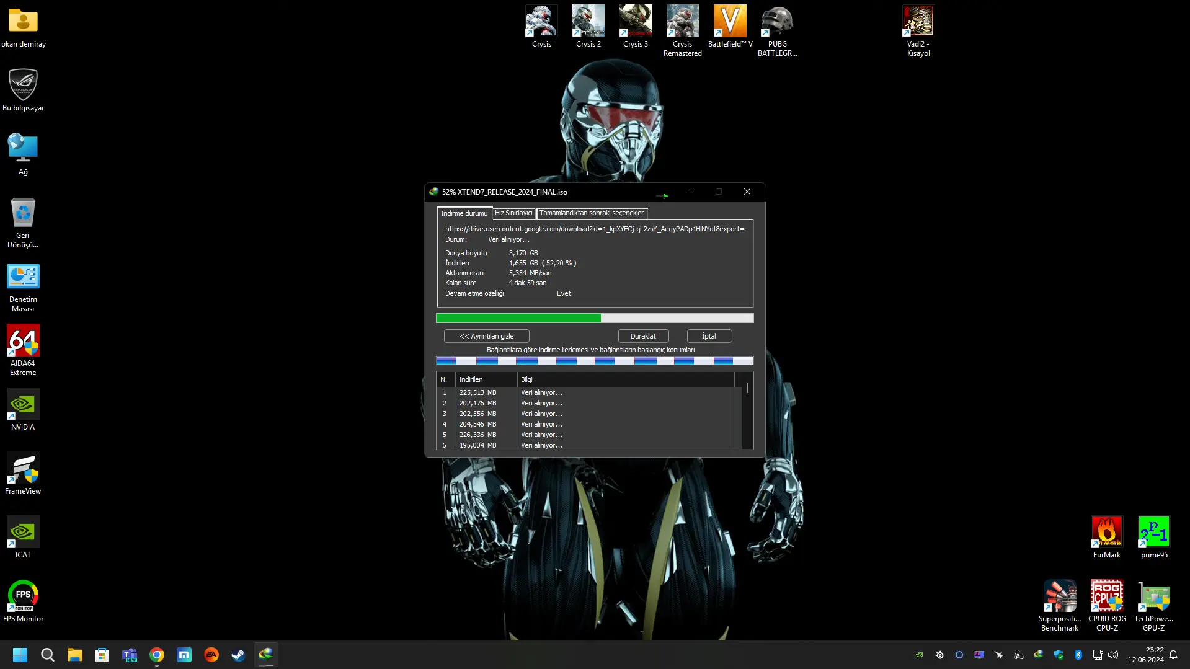This screenshot has height=669, width=1190.
Task: Open Google Chrome from the taskbar
Action: tap(157, 655)
